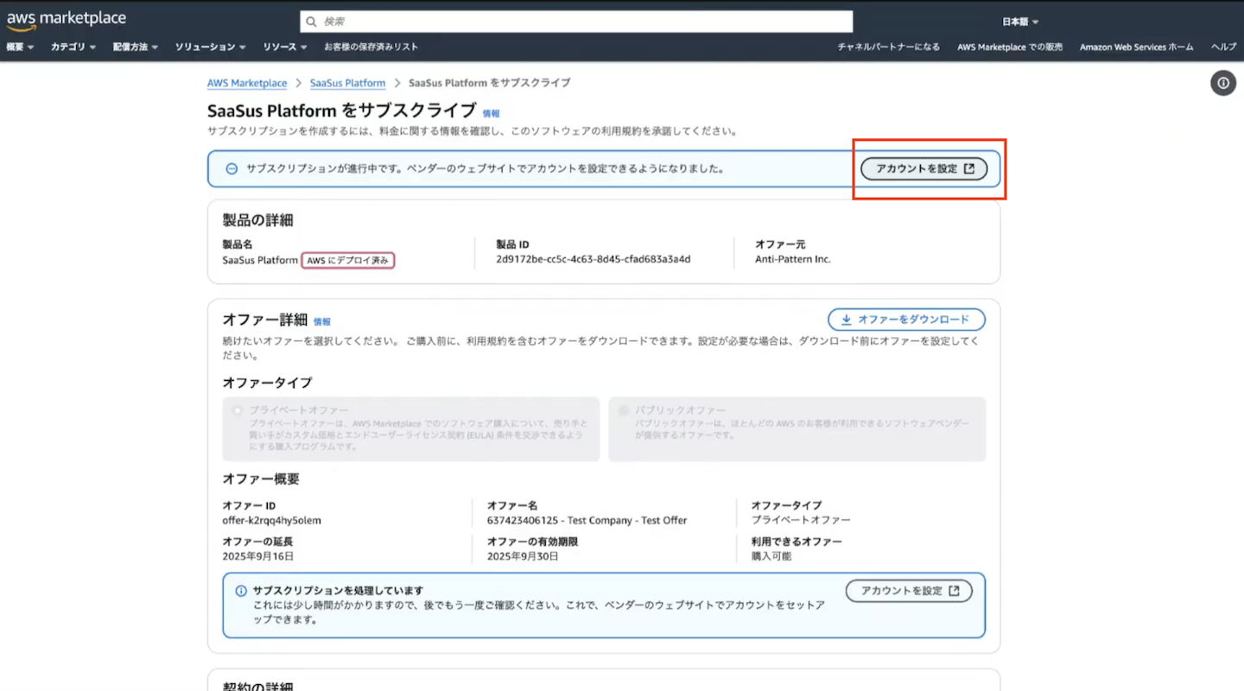Click the info circle icon at right edge

[1222, 83]
